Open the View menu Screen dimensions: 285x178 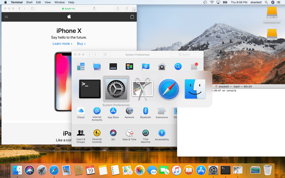[47, 2]
